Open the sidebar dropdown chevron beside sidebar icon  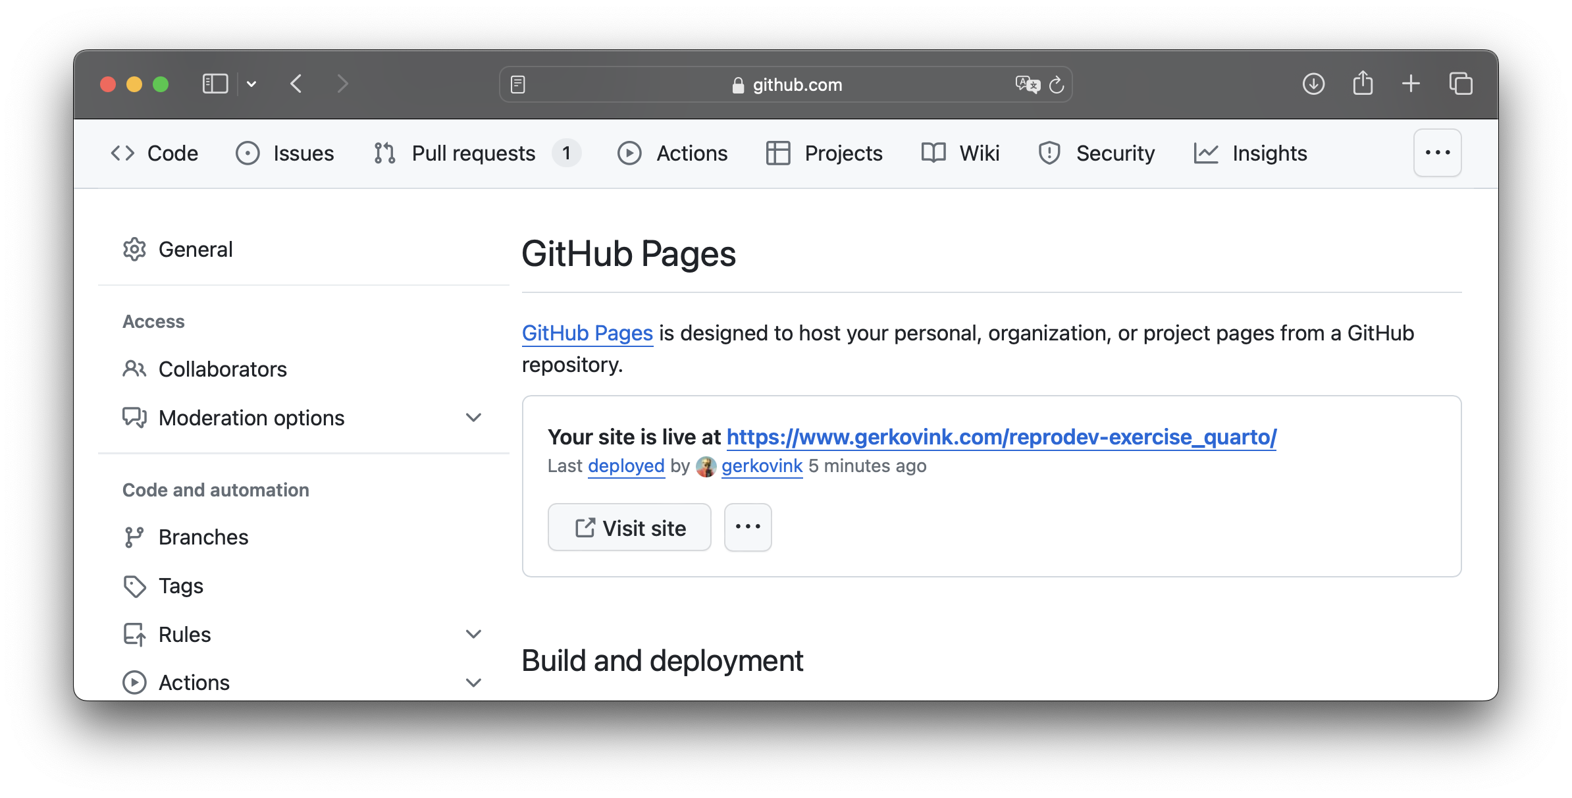(x=251, y=84)
